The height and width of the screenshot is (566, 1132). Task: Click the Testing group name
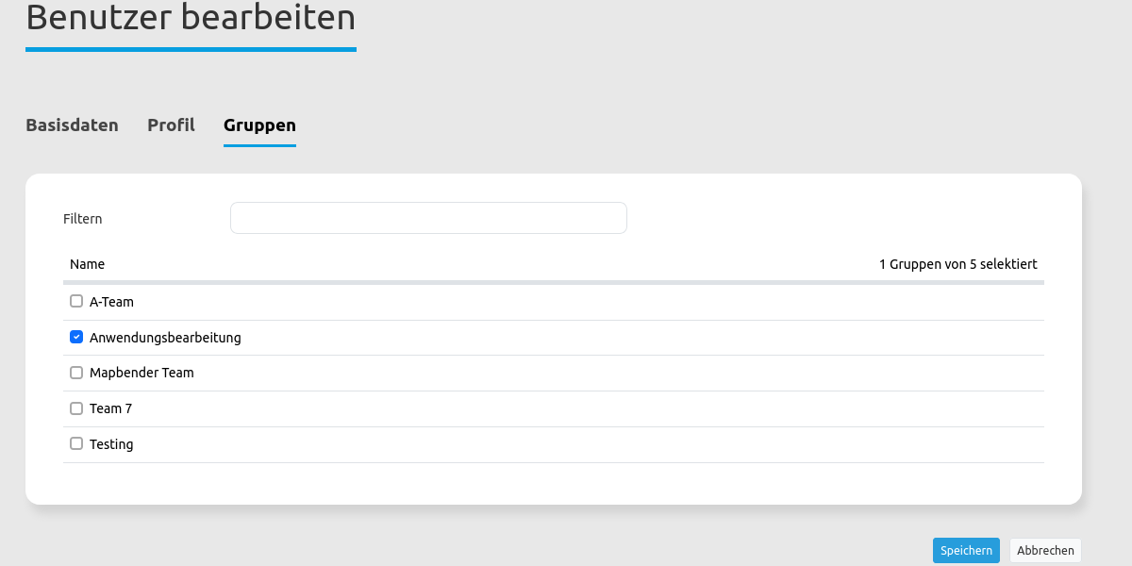pyautogui.click(x=111, y=444)
